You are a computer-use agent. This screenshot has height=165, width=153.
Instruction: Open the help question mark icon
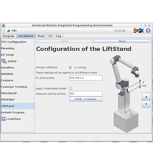[x=148, y=31]
